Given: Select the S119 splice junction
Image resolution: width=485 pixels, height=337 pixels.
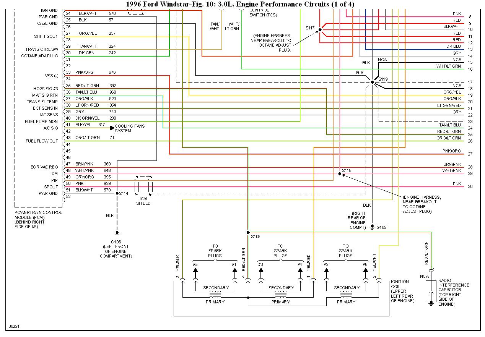Looking at the screenshot, I should click(x=372, y=82).
